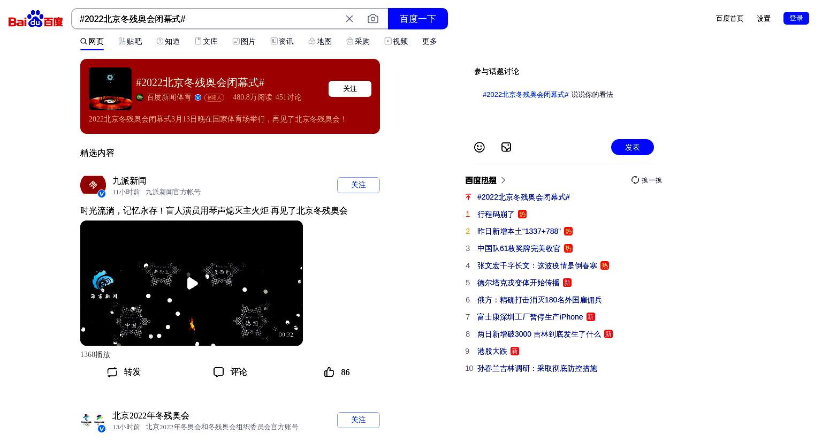Image resolution: width=822 pixels, height=441 pixels.
Task: Follow 九派新闻 with the 关注 button
Action: (359, 185)
